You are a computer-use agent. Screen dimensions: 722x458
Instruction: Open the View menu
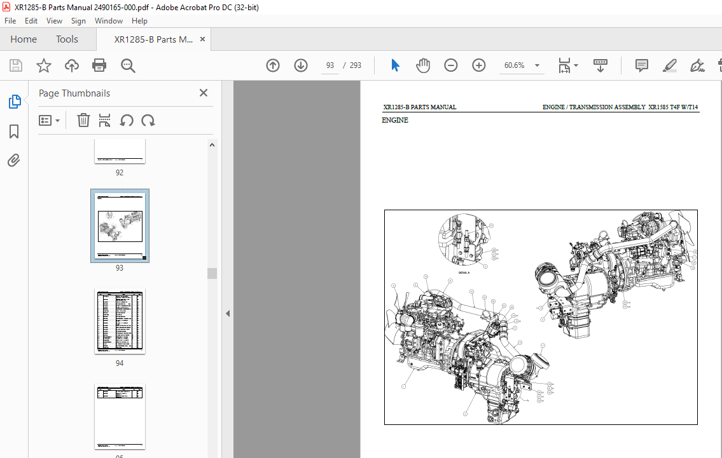tap(54, 20)
